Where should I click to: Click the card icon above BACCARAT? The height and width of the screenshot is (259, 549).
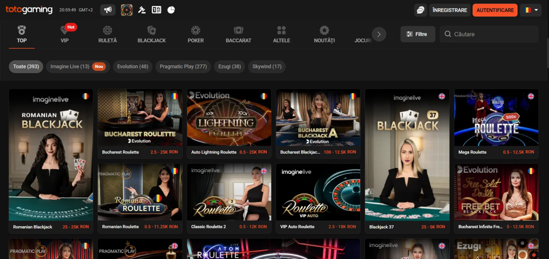click(x=238, y=30)
